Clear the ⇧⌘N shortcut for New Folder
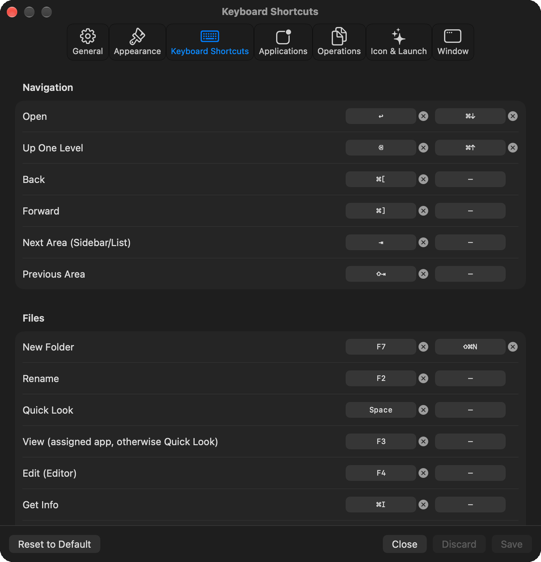The image size is (541, 562). click(x=512, y=347)
